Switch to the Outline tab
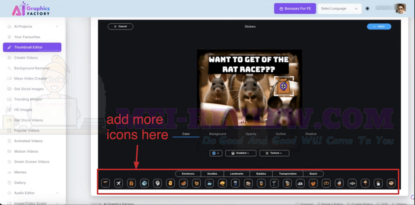 click(281, 134)
